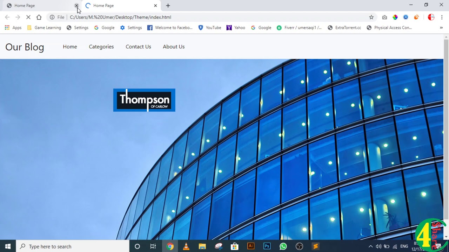
Task: Open Google bookmark next to Yahoo
Action: [x=261, y=28]
